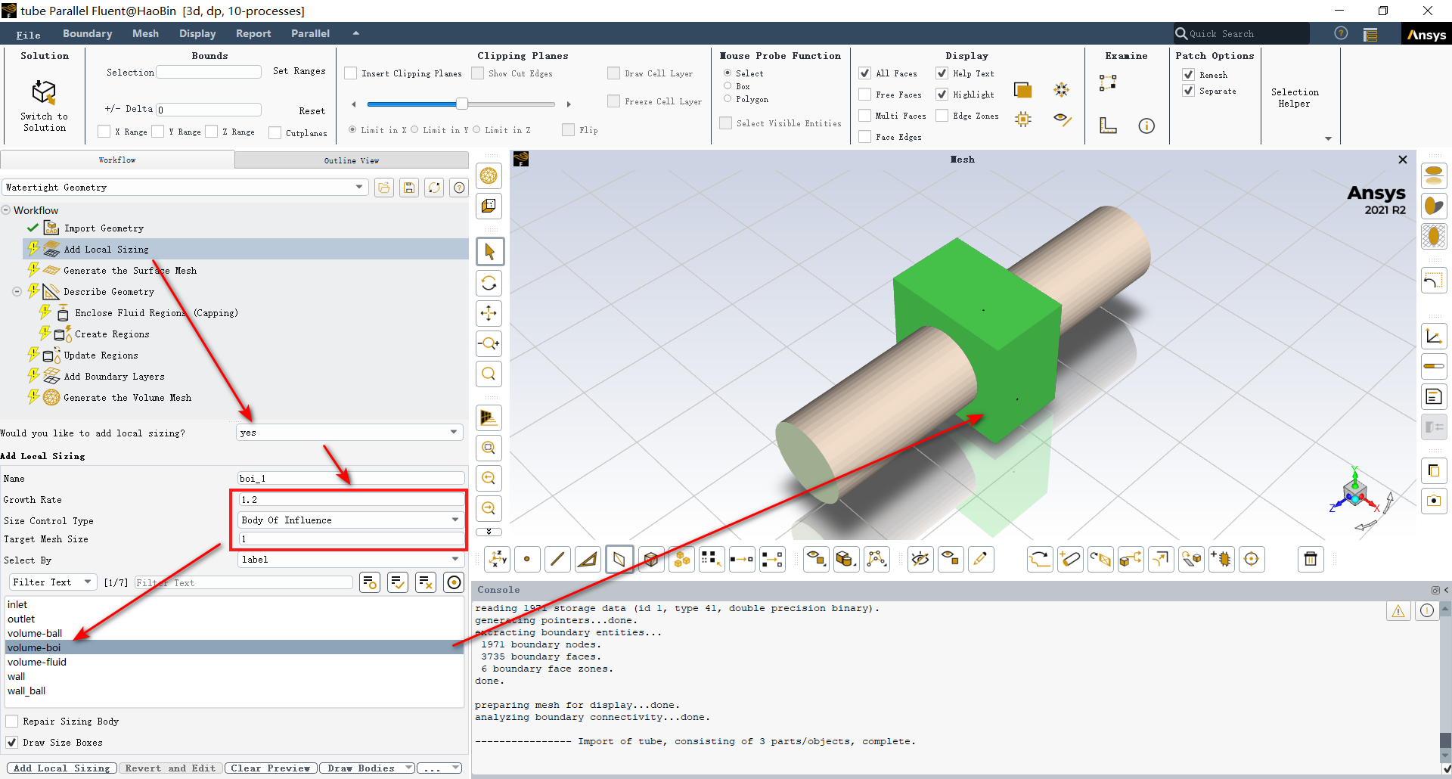Click the axis plot icon at right sidebar
Screen dimensions: 1452x779
(x=1434, y=336)
